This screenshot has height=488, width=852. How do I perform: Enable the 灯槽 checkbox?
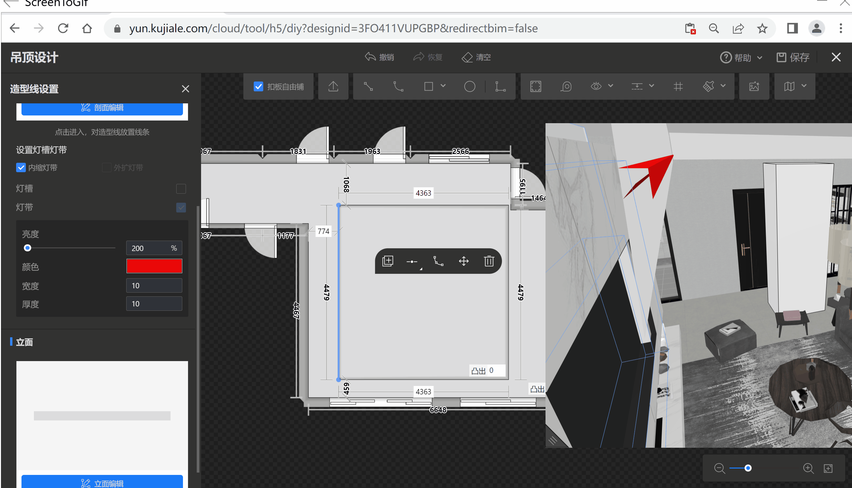(181, 189)
